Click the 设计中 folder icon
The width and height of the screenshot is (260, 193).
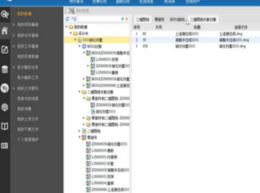pyautogui.click(x=75, y=33)
